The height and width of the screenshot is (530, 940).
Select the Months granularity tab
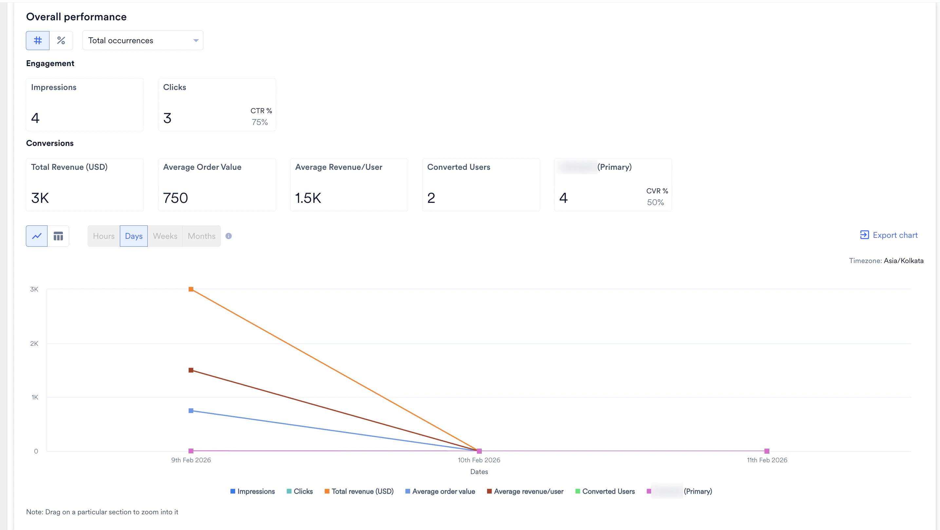coord(201,236)
